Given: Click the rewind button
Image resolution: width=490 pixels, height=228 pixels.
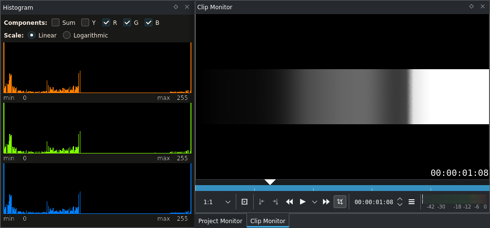Looking at the screenshot, I should point(289,202).
